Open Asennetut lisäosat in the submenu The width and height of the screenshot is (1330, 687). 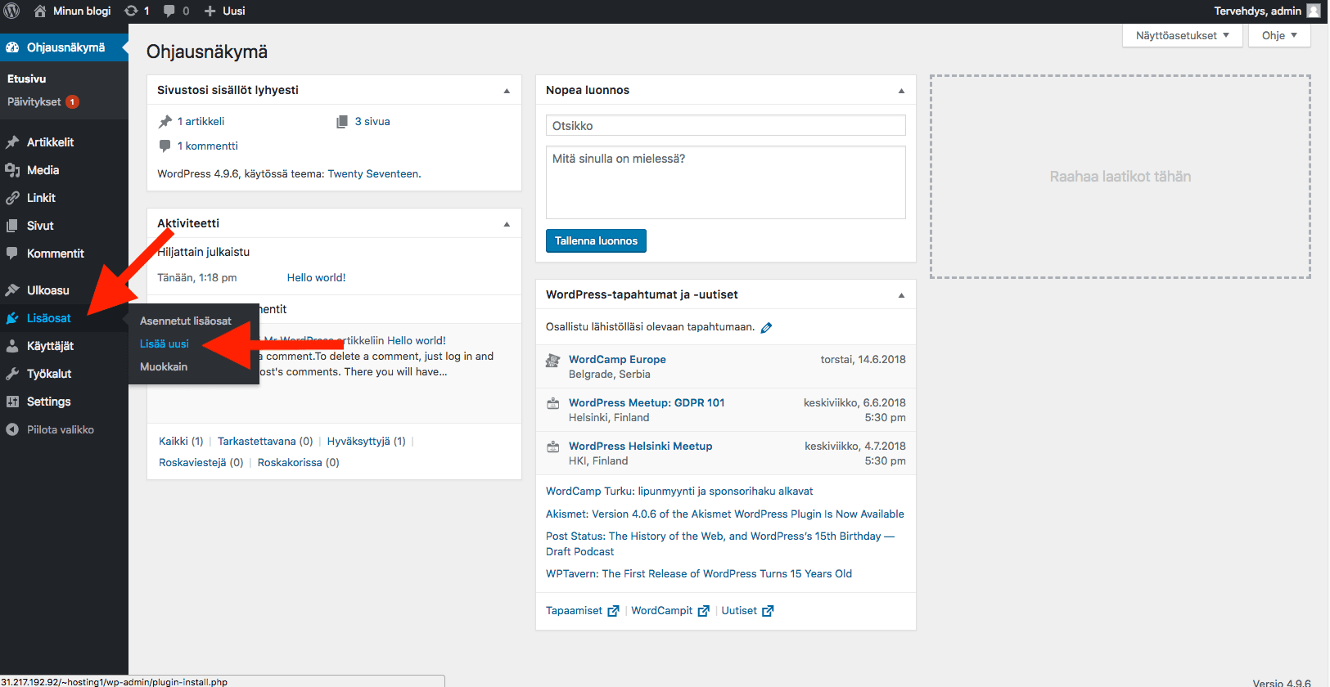pos(186,321)
